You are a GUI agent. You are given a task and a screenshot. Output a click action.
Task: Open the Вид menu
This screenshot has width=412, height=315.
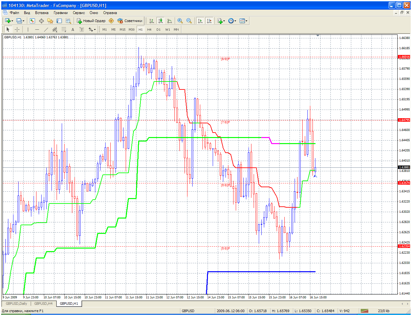click(27, 13)
